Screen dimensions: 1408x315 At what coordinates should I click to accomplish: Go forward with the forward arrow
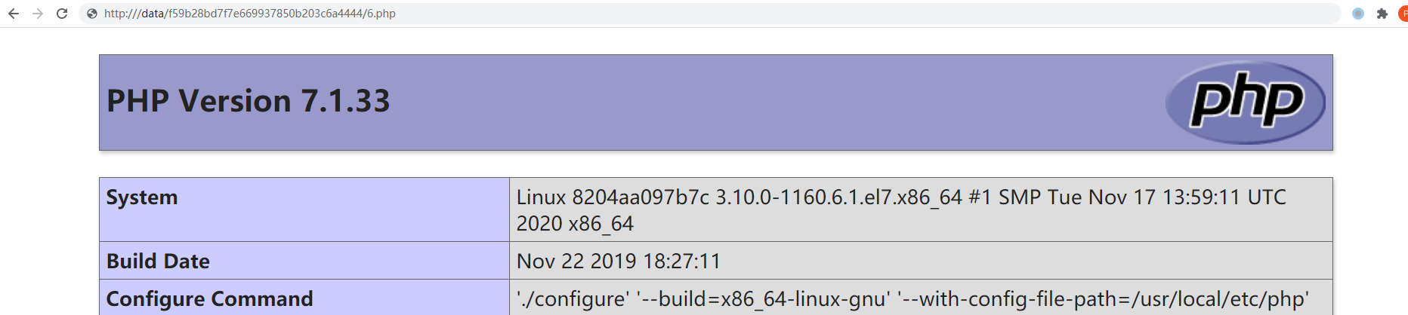click(x=38, y=14)
